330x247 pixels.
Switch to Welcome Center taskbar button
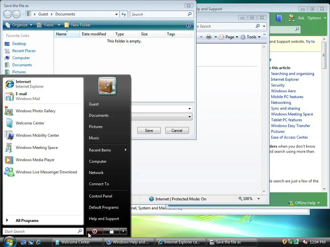(77, 242)
